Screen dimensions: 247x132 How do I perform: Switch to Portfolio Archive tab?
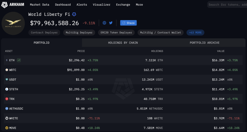204,43
